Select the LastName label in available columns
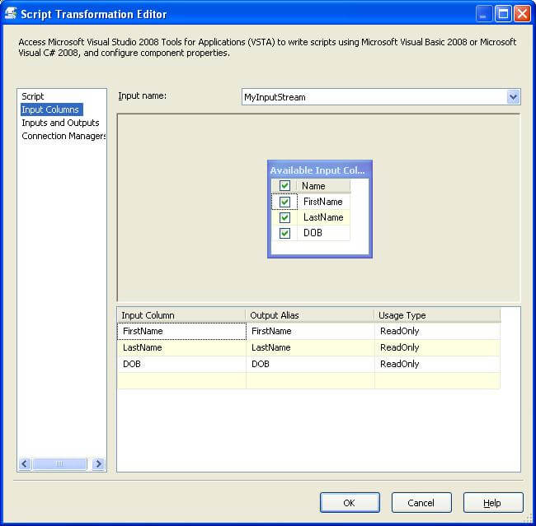The height and width of the screenshot is (526, 536). (x=323, y=217)
